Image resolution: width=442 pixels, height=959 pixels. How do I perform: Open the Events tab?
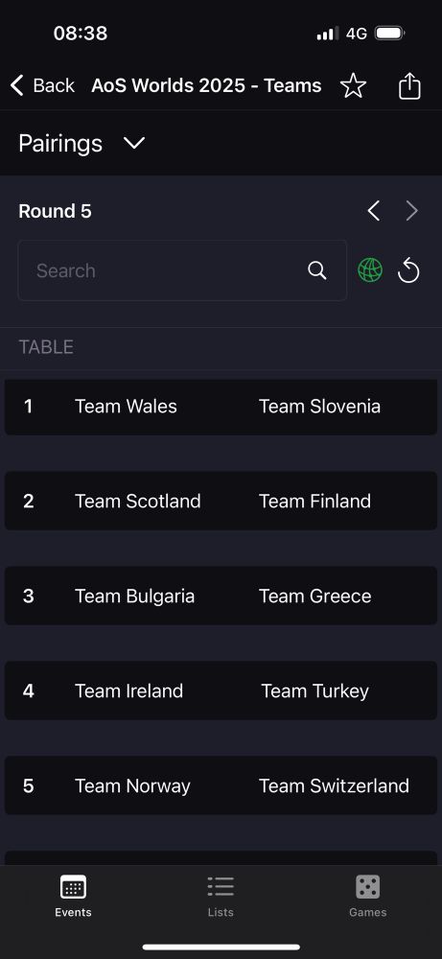tap(73, 896)
